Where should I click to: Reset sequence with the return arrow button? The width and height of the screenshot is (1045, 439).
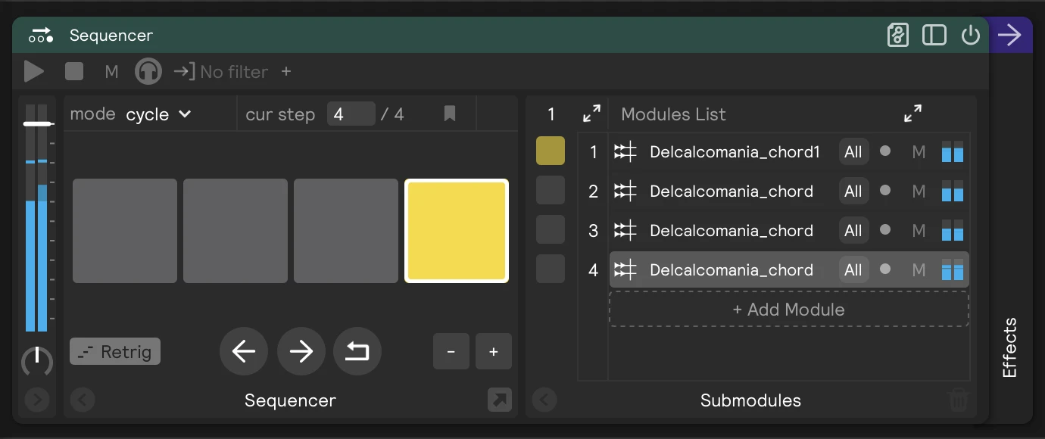357,351
